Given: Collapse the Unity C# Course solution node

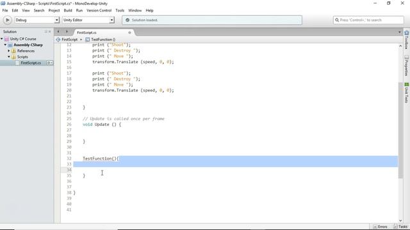Looking at the screenshot, I should coord(2,39).
